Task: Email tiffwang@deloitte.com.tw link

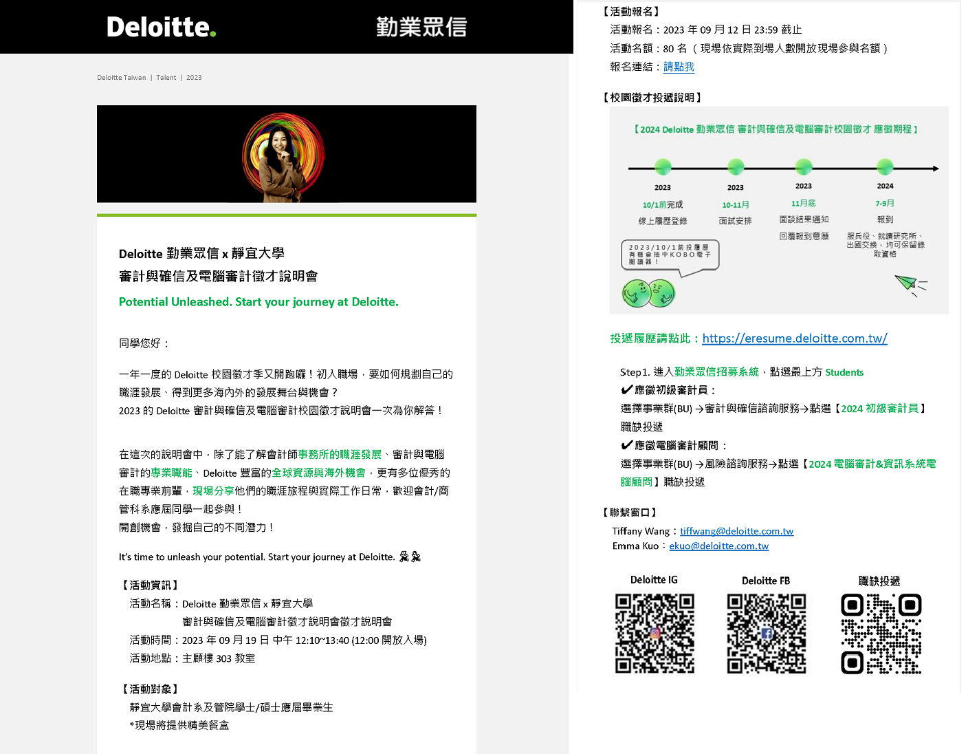Action: point(736,531)
